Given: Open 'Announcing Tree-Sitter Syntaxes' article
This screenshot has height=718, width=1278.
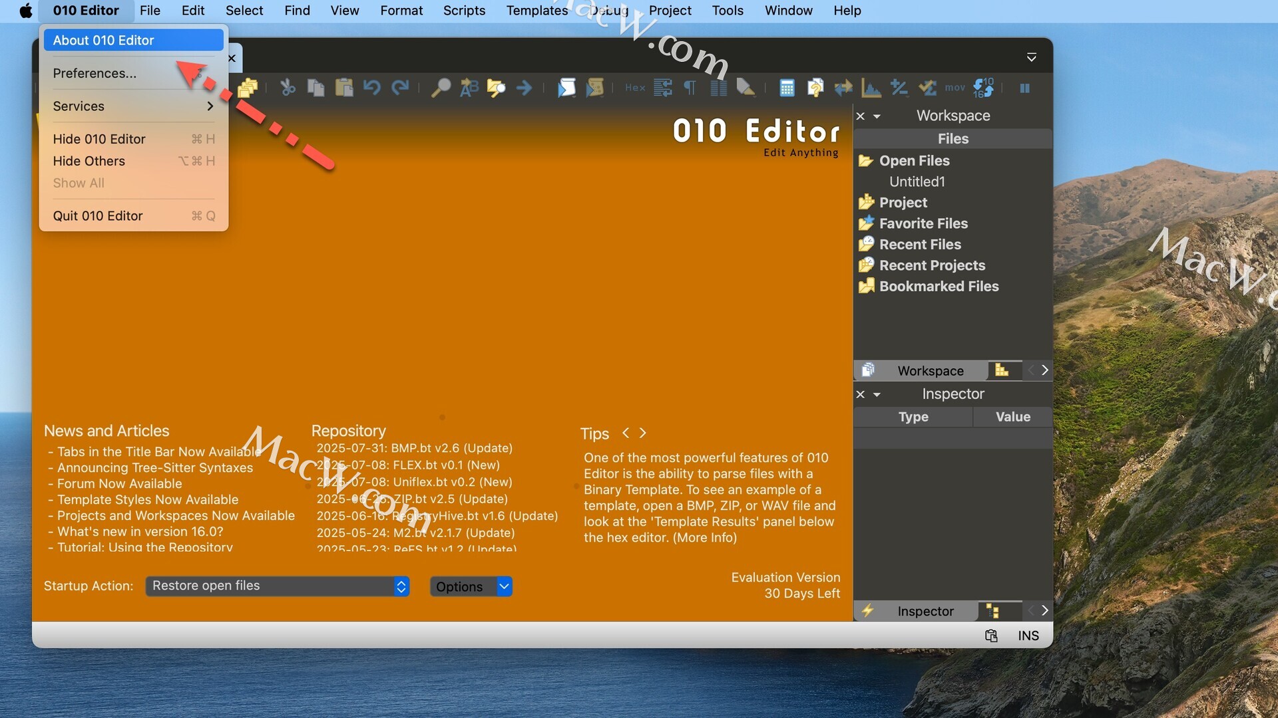Looking at the screenshot, I should [155, 468].
